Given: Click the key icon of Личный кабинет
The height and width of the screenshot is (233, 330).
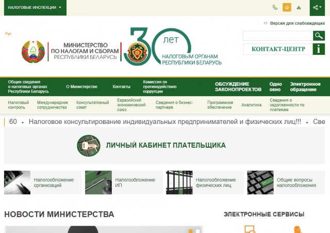Looking at the screenshot, I should pyautogui.click(x=89, y=146).
